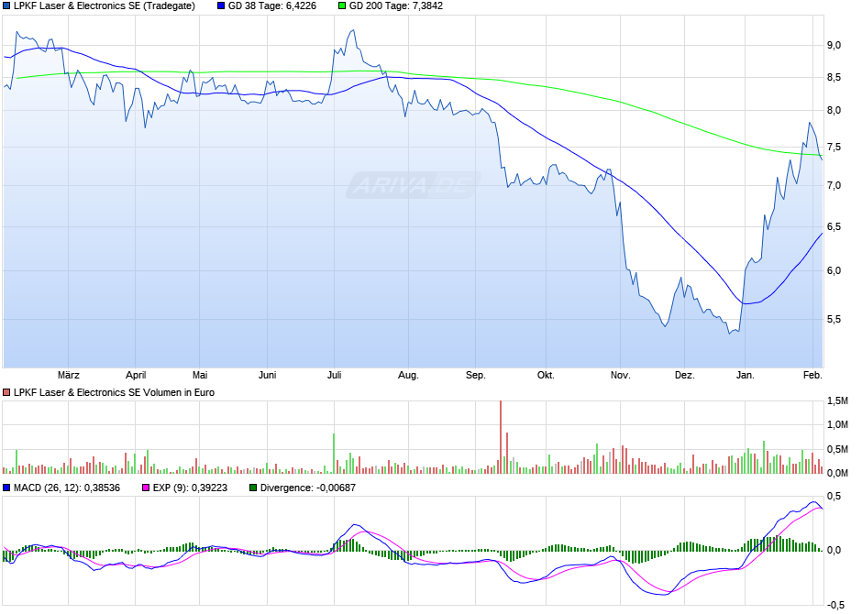Image resolution: width=862 pixels, height=614 pixels.
Task: Click the dark green Divergence legend swatch
Action: tap(253, 488)
